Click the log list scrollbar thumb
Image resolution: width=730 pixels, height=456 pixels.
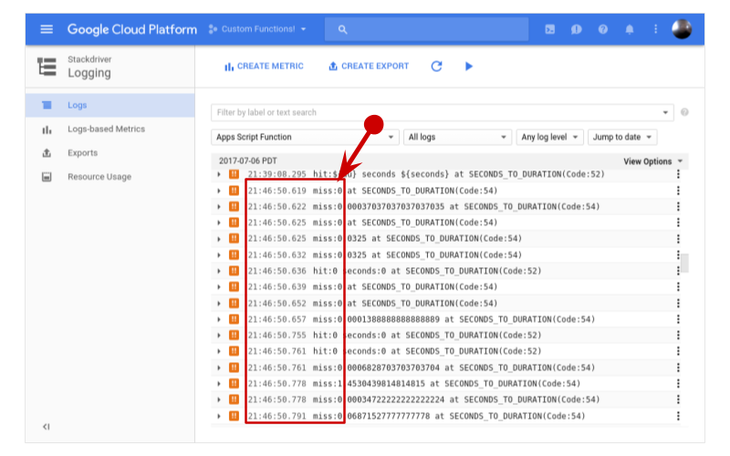tap(685, 263)
